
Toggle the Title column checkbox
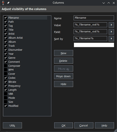6,30
